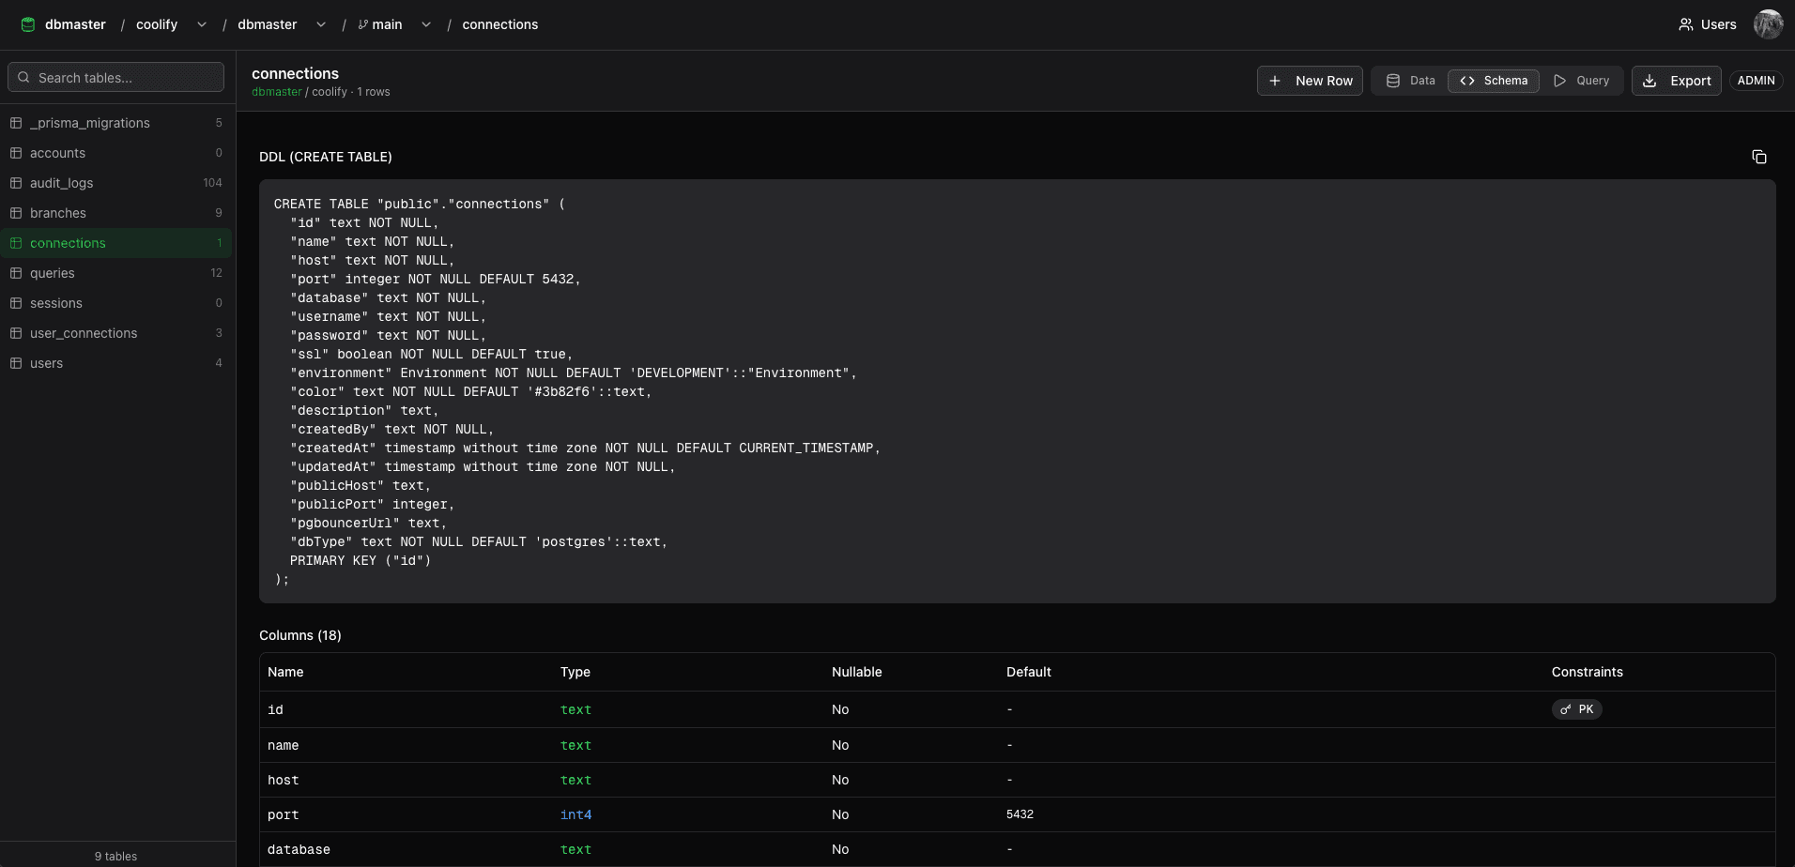Viewport: 1795px width, 867px height.
Task: Switch to the Query tab
Action: [x=1582, y=81]
